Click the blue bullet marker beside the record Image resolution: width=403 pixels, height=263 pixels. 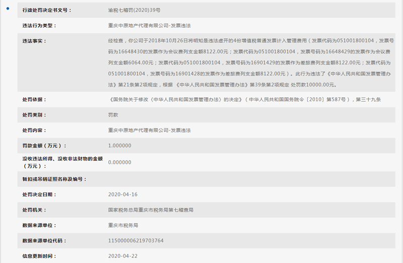click(x=8, y=9)
